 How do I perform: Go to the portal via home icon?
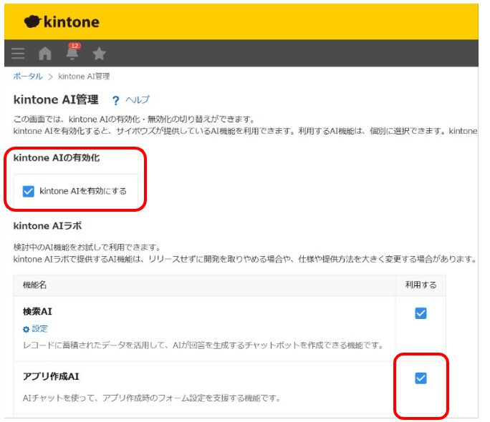[45, 54]
